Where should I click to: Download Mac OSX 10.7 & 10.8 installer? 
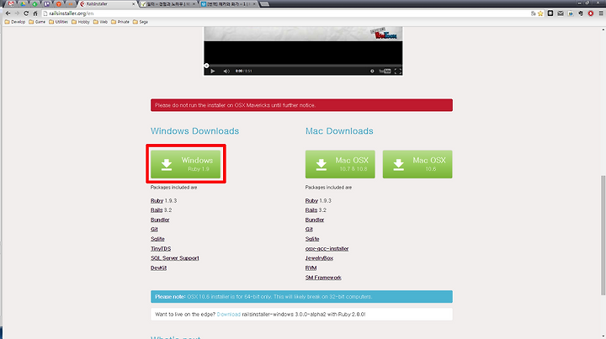click(x=340, y=164)
